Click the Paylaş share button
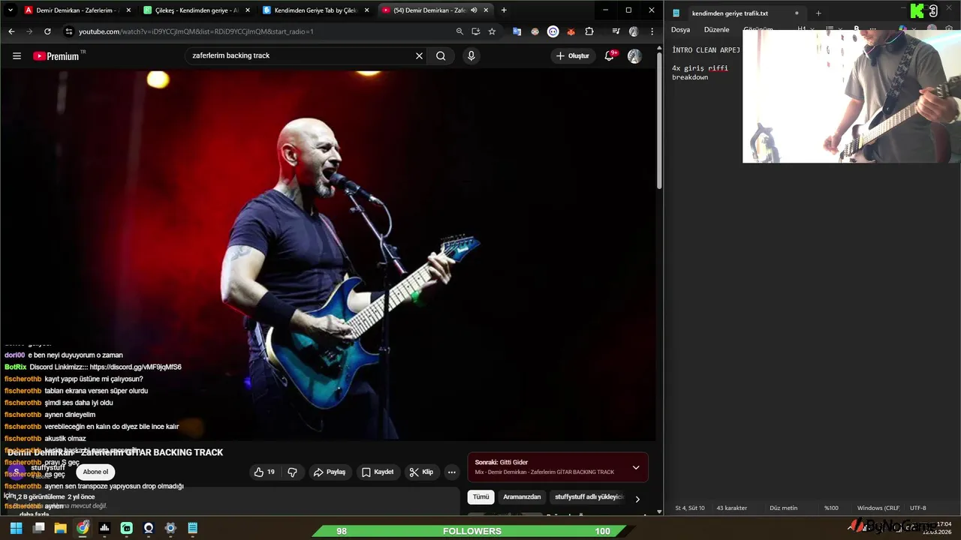961x540 pixels. point(329,472)
